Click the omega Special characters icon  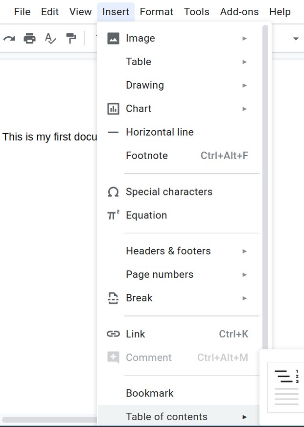pos(113,192)
